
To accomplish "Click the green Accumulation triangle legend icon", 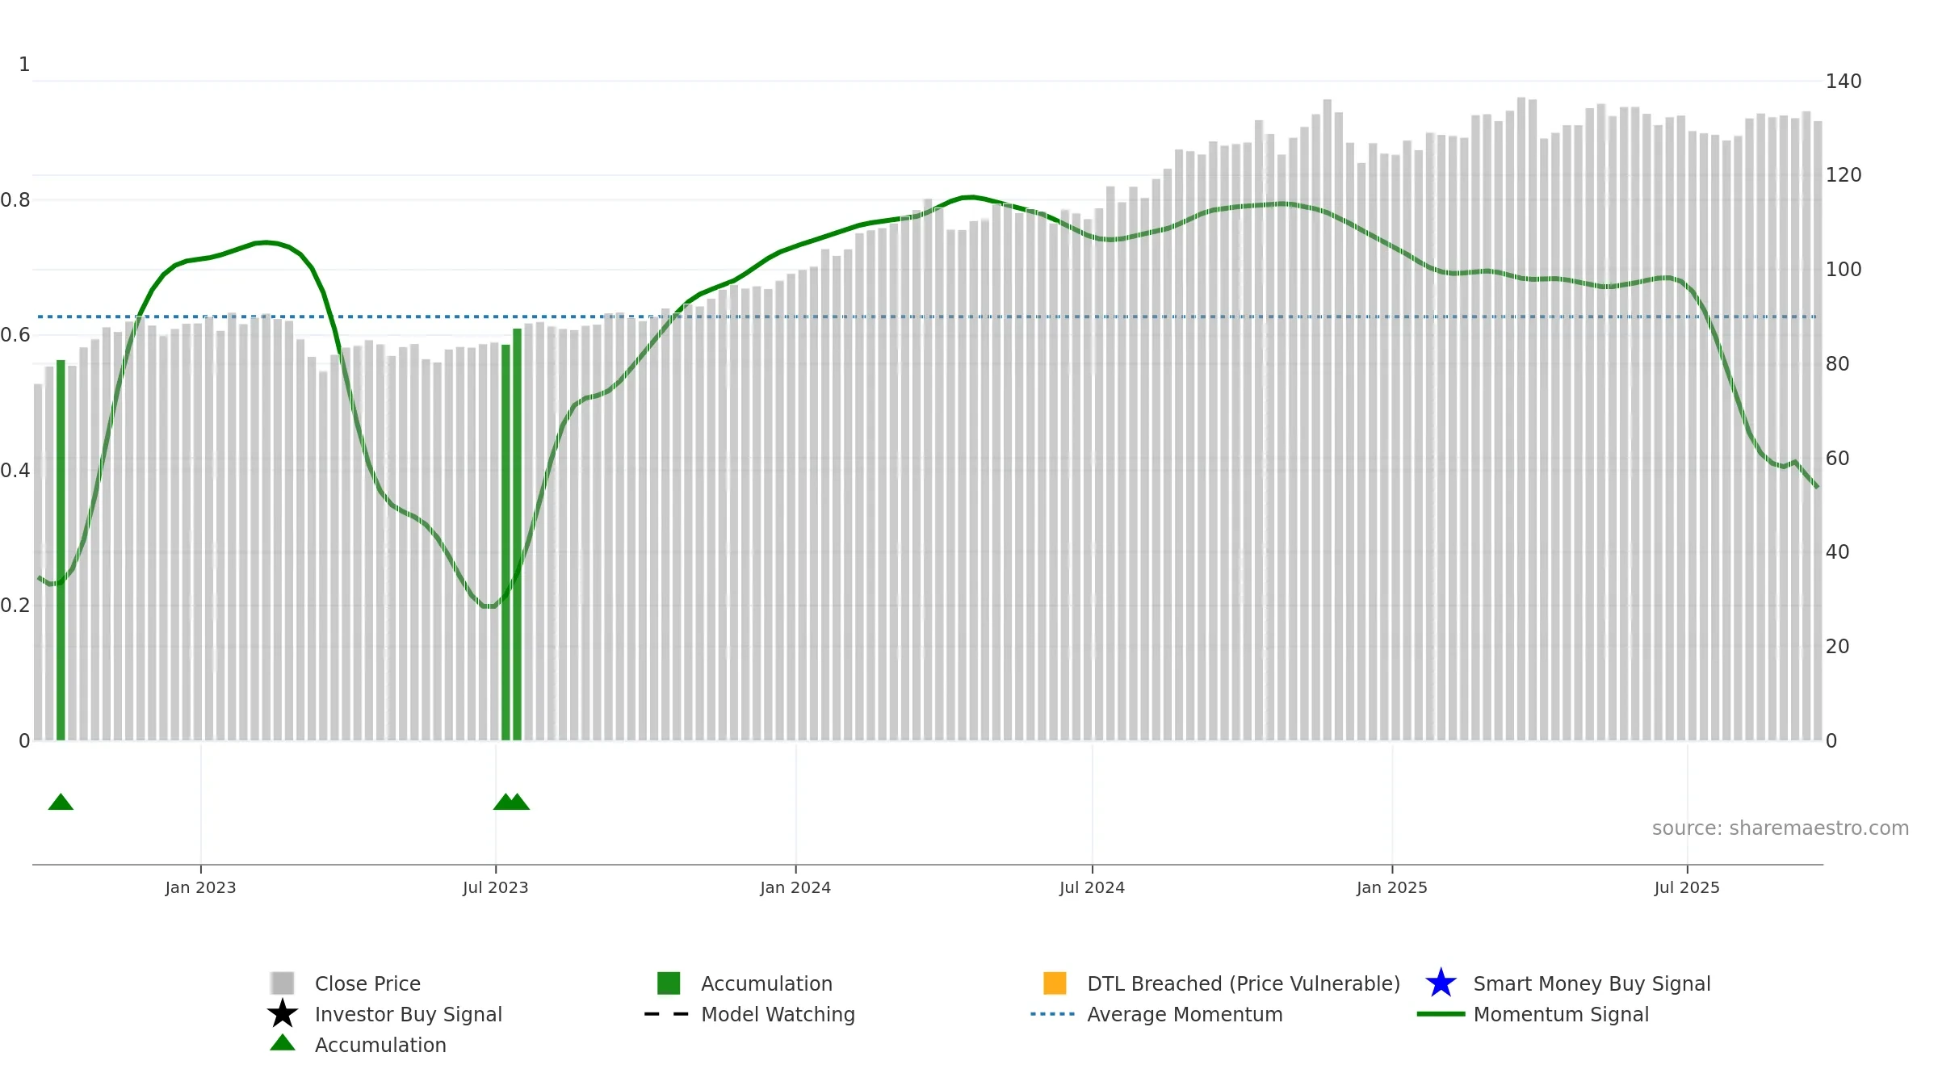I will click(x=283, y=1042).
